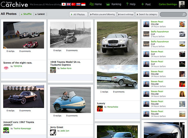188x138 pixels.
Task: Go to the Home menu item
Action: (96, 4)
